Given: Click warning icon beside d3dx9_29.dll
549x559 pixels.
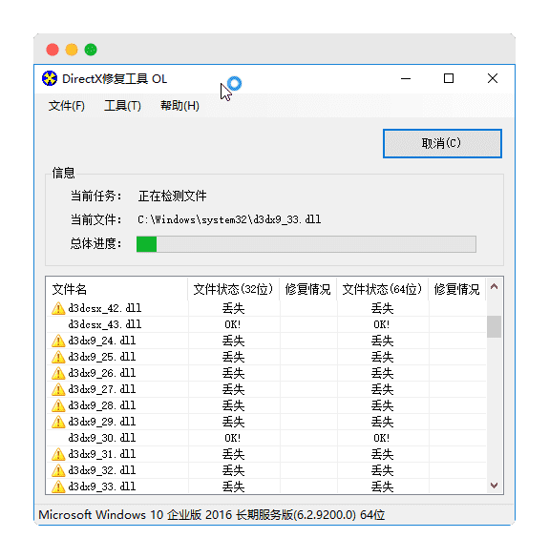Looking at the screenshot, I should point(58,422).
